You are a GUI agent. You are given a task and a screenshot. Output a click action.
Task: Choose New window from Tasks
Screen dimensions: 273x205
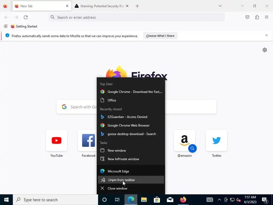click(x=131, y=151)
